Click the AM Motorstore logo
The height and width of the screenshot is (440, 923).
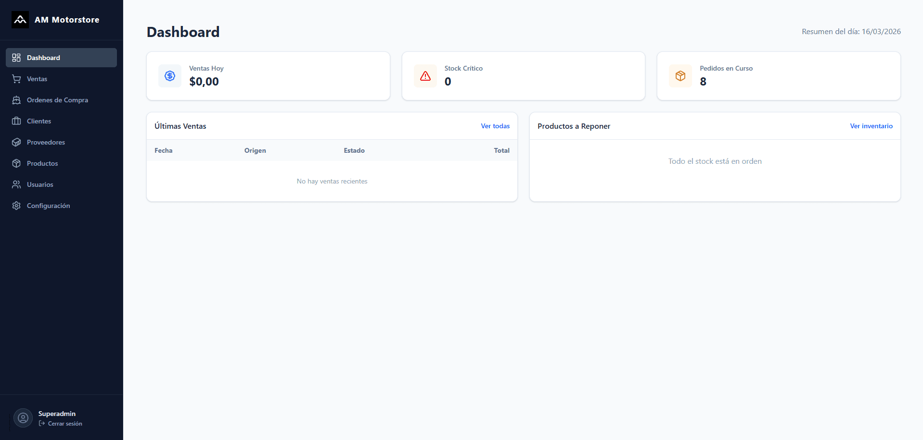[20, 20]
